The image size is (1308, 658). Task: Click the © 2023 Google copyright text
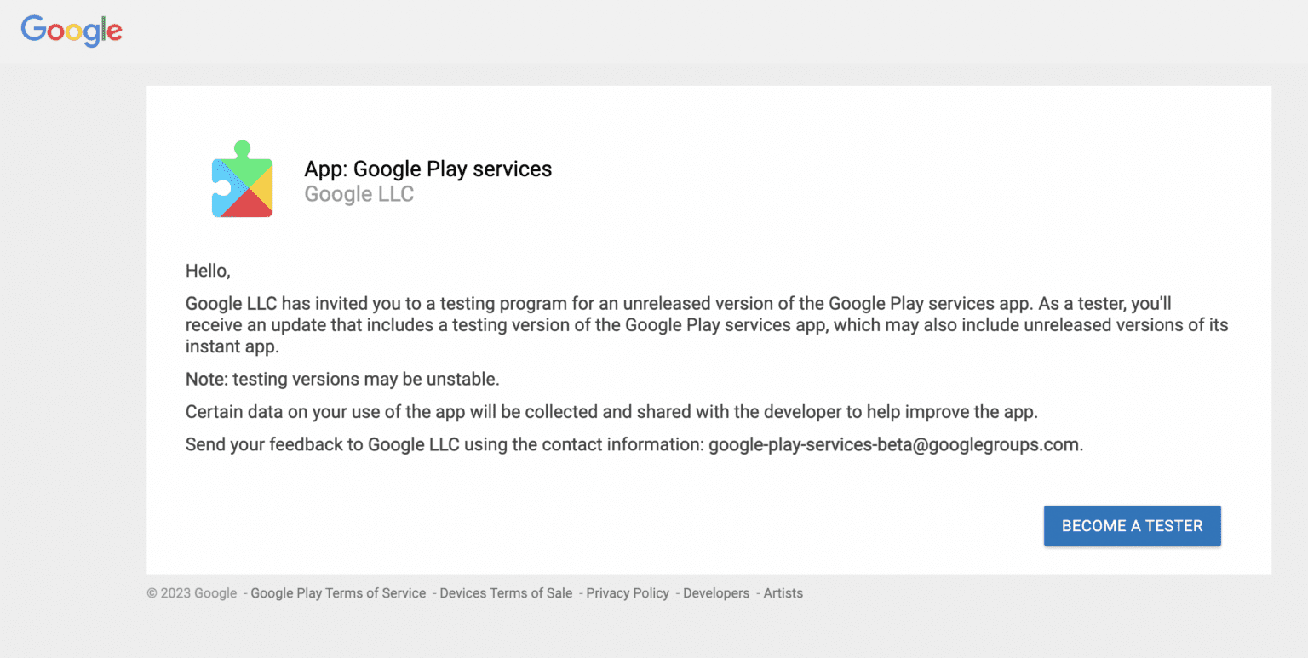click(x=192, y=593)
